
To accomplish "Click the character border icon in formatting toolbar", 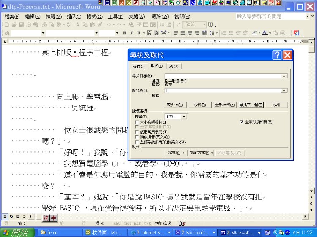I will pyautogui.click(x=149, y=33).
